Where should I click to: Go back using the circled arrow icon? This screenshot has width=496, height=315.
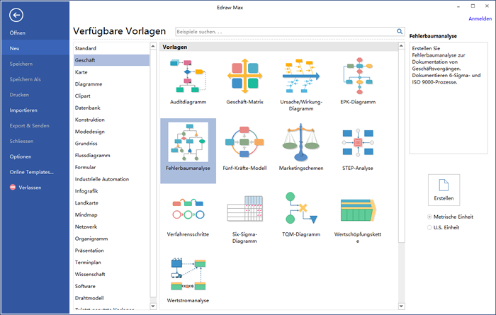(x=16, y=15)
